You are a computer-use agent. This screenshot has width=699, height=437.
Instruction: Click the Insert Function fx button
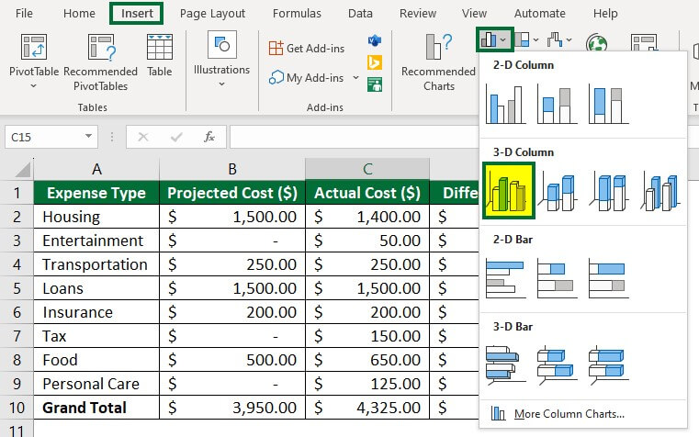click(x=209, y=137)
